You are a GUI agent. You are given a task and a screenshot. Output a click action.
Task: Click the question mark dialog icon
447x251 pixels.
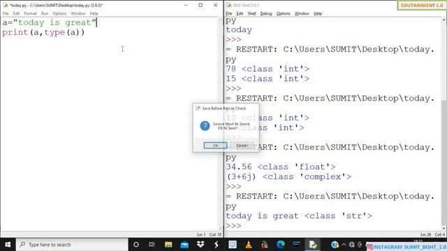[205, 125]
